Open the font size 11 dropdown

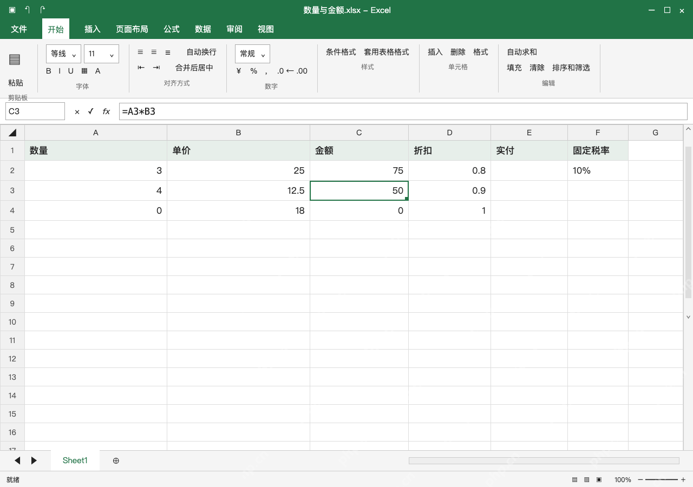(101, 54)
